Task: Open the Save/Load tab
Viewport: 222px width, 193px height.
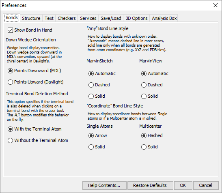Action: (111, 18)
